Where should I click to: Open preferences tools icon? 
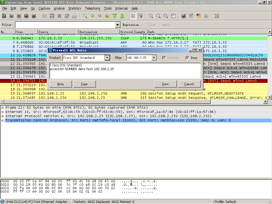point(206,16)
